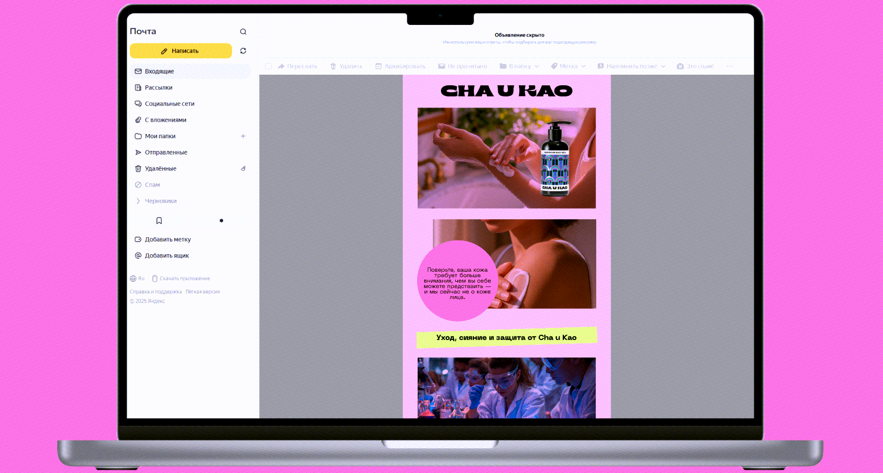Open the Лёгкая версия link

click(202, 292)
